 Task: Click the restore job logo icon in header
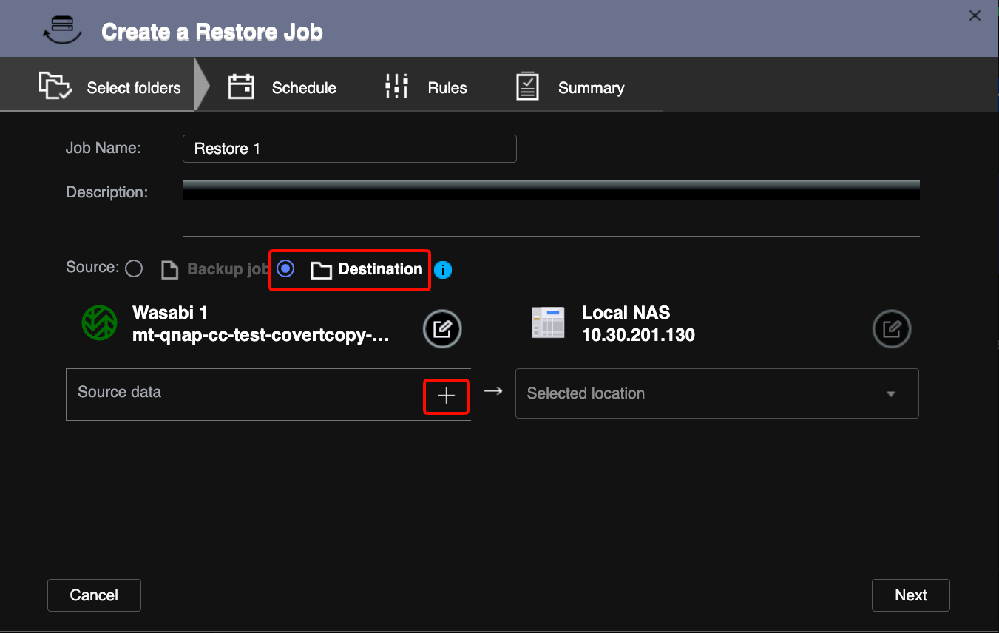(x=61, y=30)
